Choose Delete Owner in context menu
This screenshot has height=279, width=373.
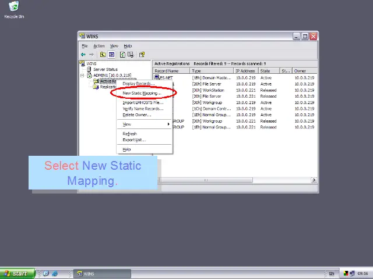[145, 115]
